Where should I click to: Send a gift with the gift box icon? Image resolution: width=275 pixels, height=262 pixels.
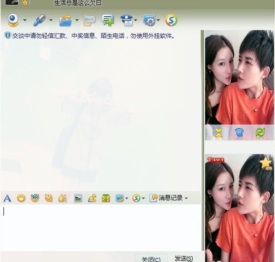click(x=106, y=198)
